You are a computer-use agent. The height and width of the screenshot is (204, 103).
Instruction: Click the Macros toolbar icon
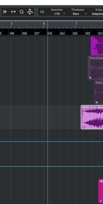pyautogui.click(x=30, y=12)
